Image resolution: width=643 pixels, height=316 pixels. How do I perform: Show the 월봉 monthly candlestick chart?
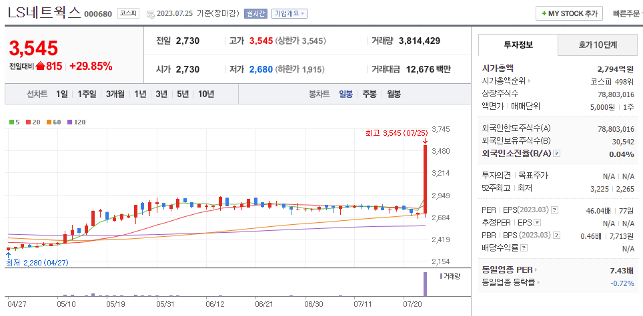tap(394, 94)
